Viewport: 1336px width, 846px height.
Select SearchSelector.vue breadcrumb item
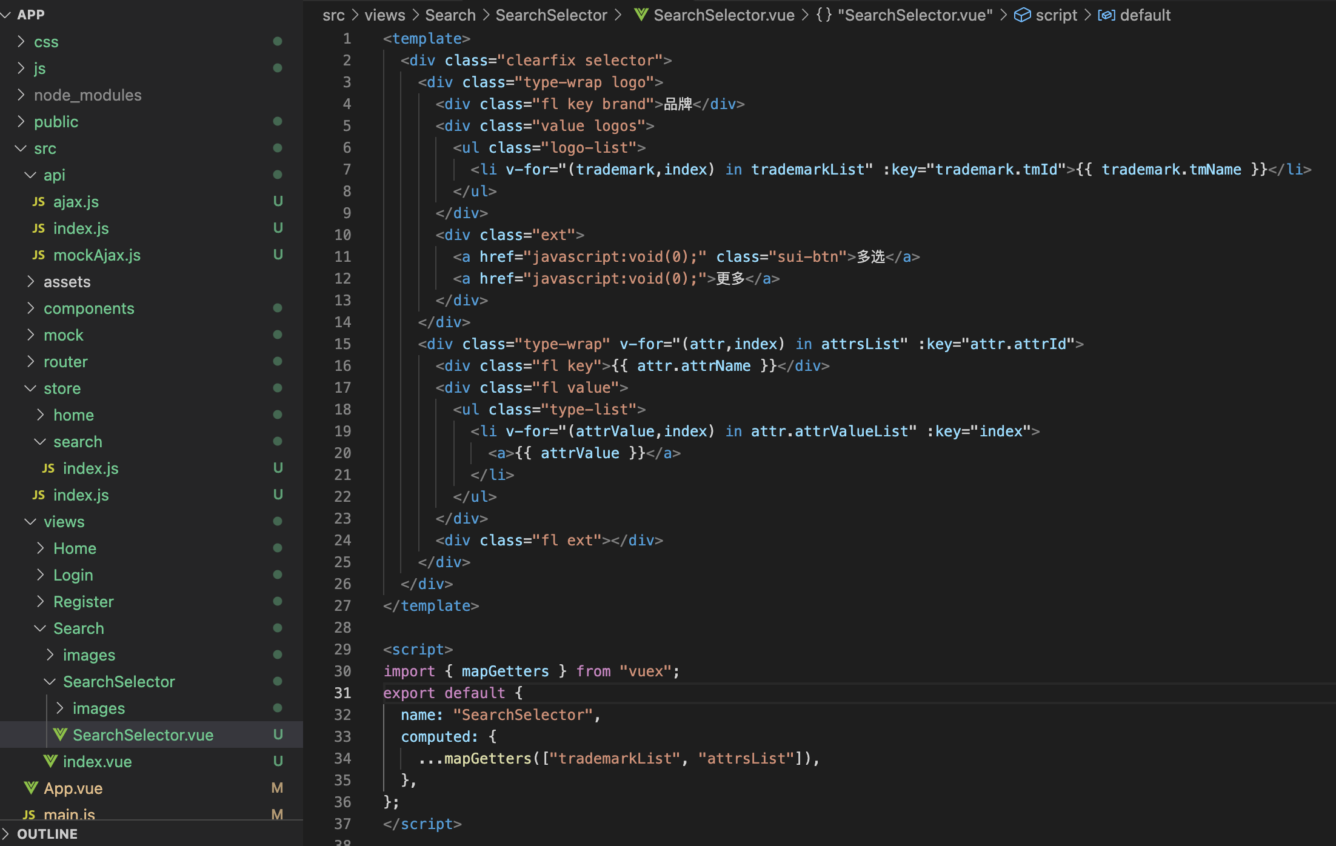coord(723,15)
